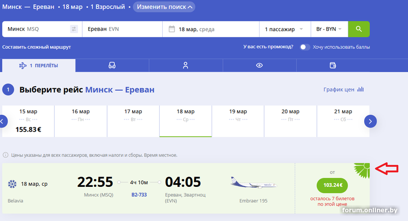Select the Перелёты tab
This screenshot has height=221, width=408.
pyautogui.click(x=39, y=65)
